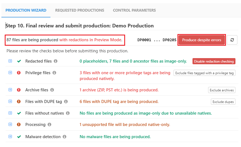Viewport: 241px width, 147px height.
Task: Click the Archive files label
Action: (37, 90)
